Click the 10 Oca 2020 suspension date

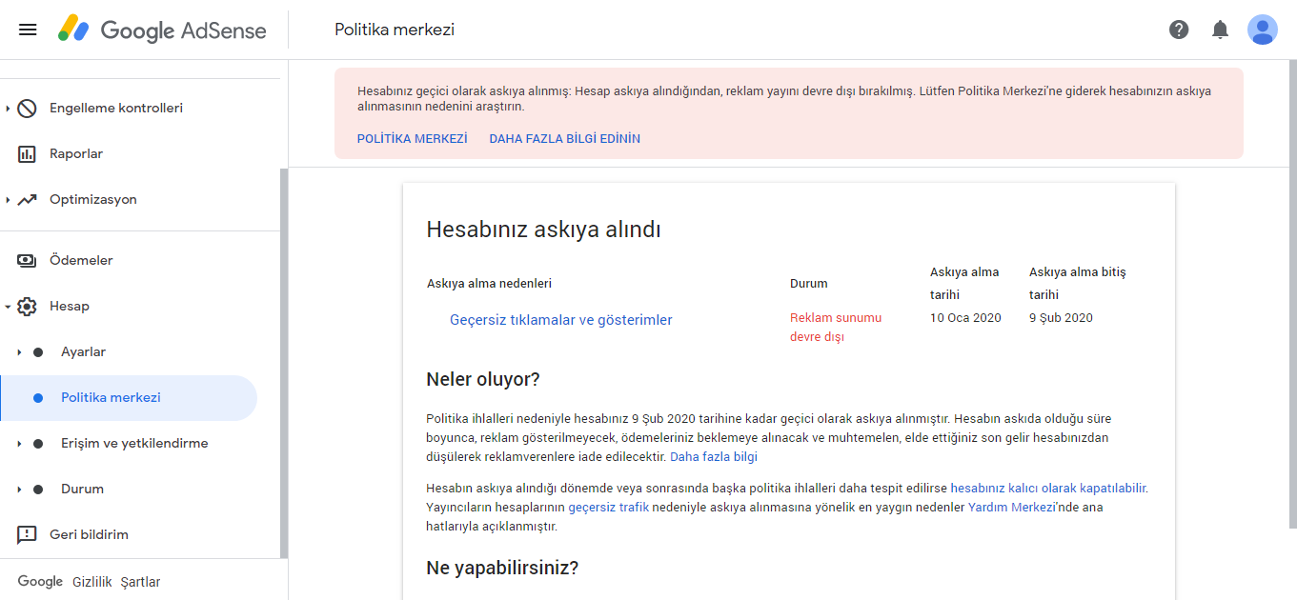point(965,318)
